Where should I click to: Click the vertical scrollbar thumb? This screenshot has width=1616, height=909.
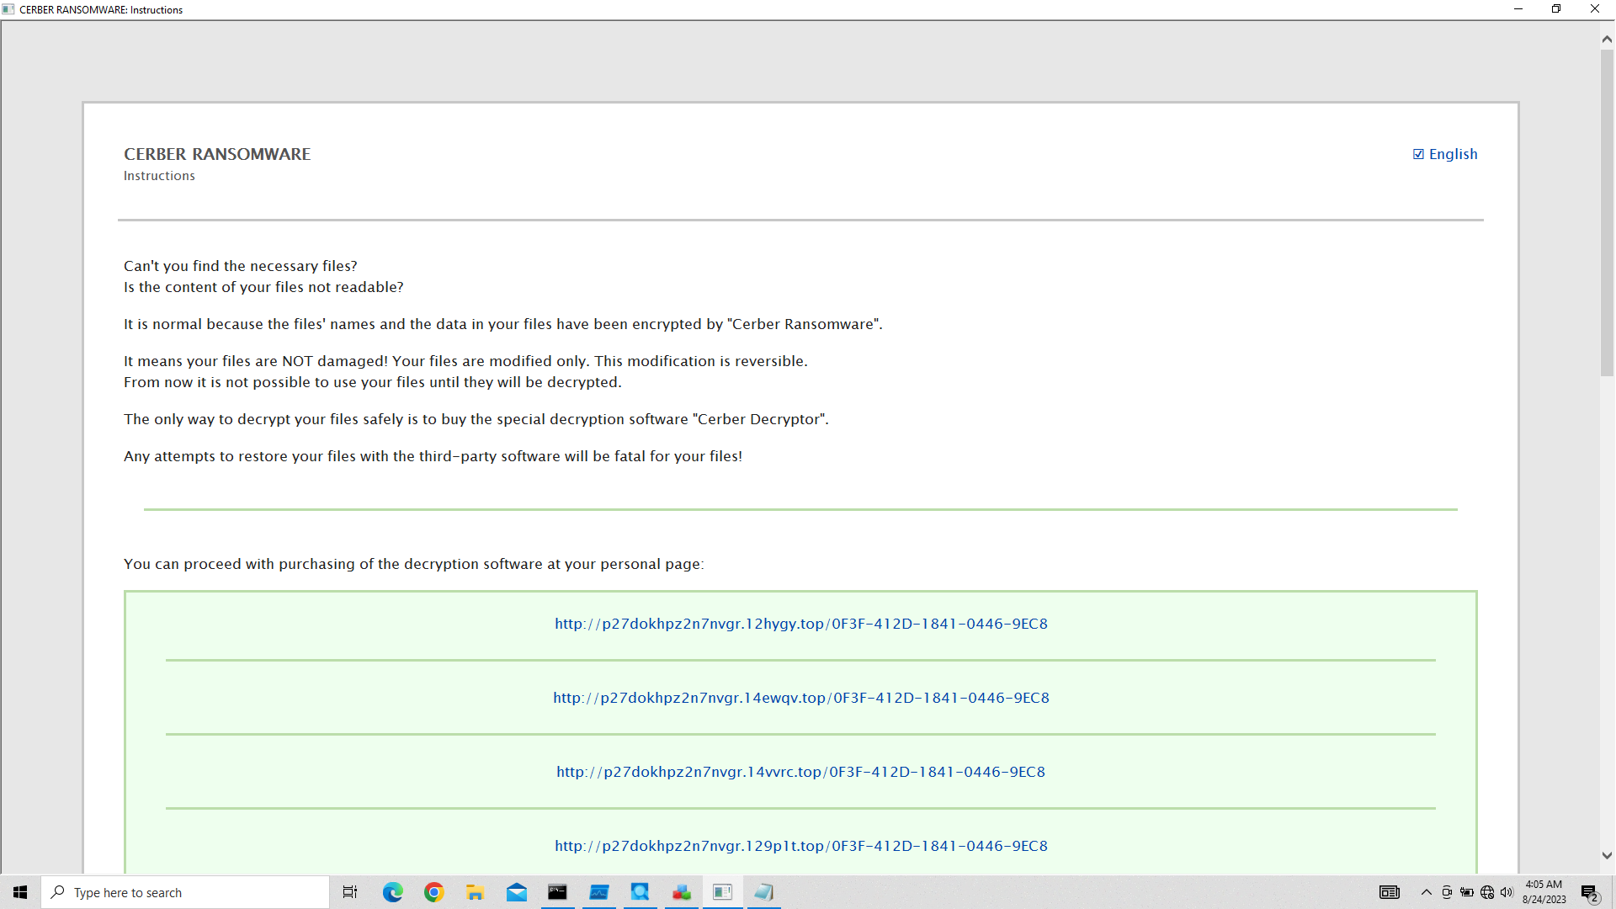(x=1607, y=212)
